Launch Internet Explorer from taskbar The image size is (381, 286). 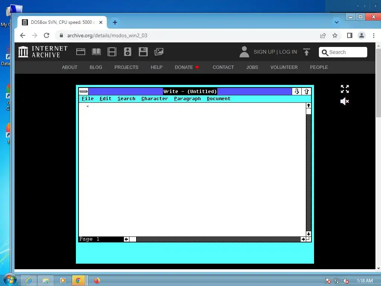tap(29, 281)
